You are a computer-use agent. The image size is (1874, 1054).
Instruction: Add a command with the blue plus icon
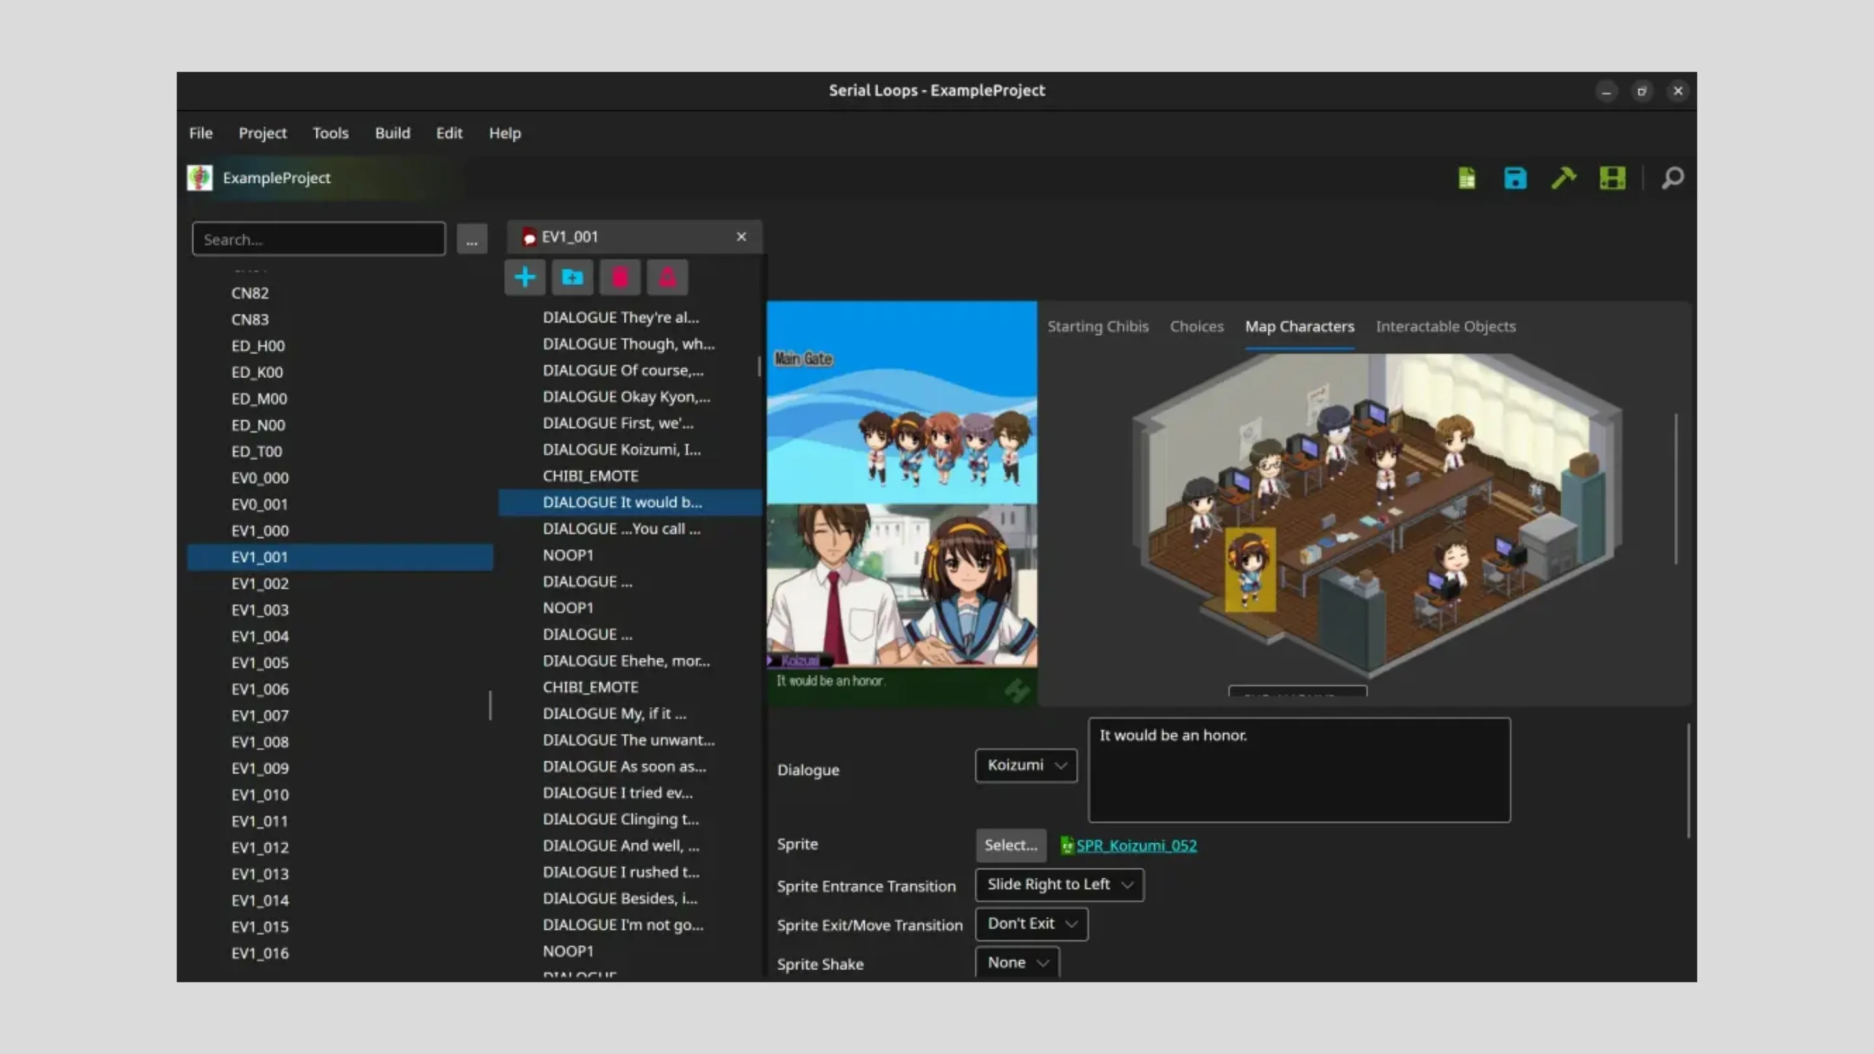coord(524,277)
